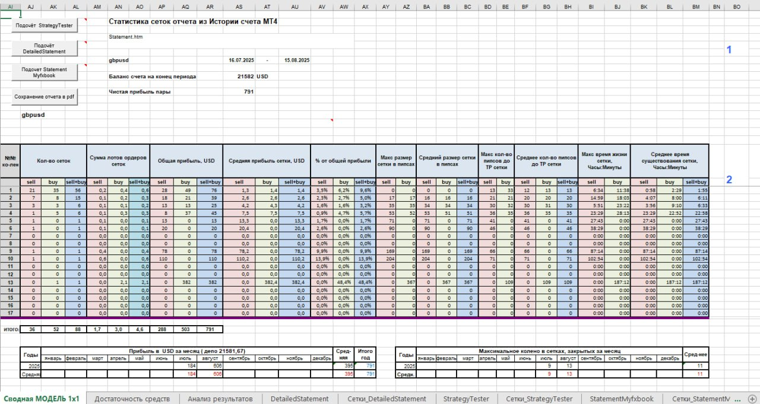
Task: Select column header AS
Action: [239, 6]
